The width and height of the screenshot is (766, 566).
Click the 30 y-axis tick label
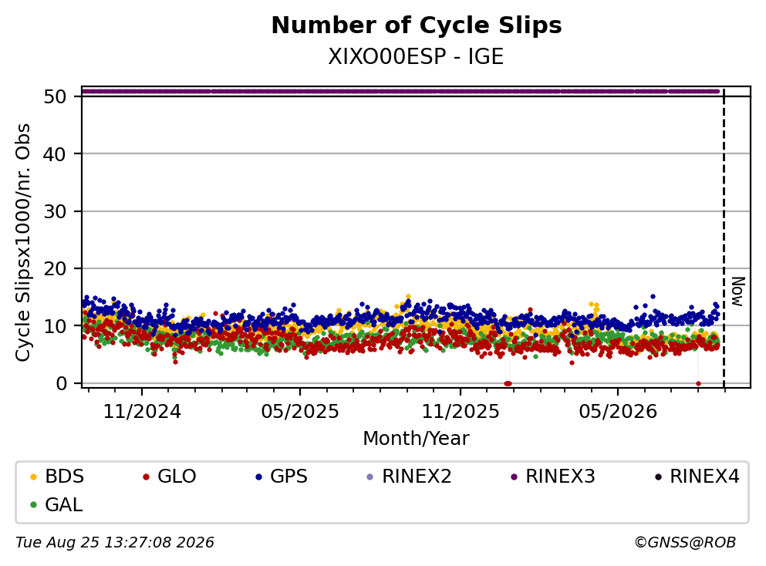pyautogui.click(x=55, y=211)
